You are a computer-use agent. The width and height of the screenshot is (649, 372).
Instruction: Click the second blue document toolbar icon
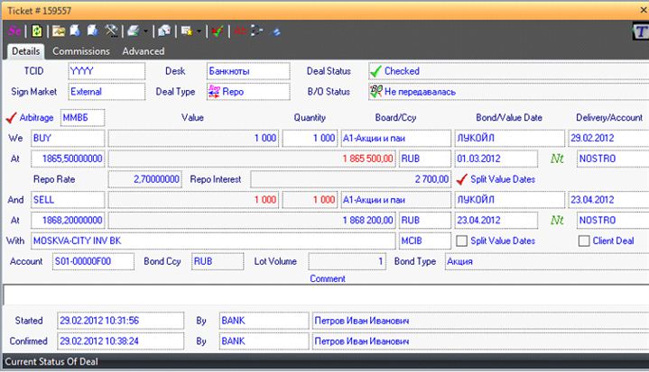pos(93,31)
